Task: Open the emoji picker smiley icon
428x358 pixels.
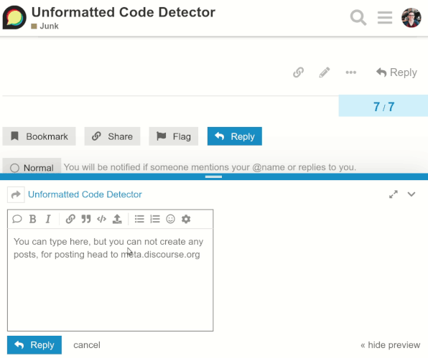Action: 170,219
